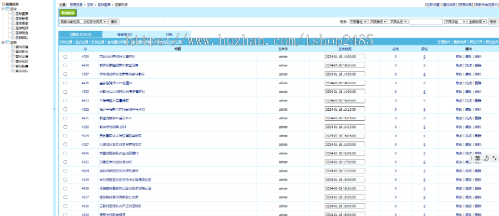The height and width of the screenshot is (216, 499).
Task: Tick the checkbox for row ID 4932
Action: [x=65, y=109]
